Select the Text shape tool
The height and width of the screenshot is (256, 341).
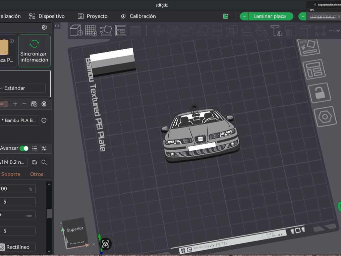click(x=276, y=31)
